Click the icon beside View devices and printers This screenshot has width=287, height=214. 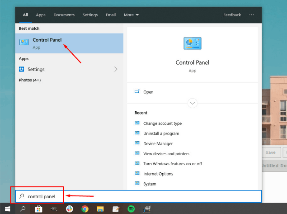pyautogui.click(x=137, y=153)
